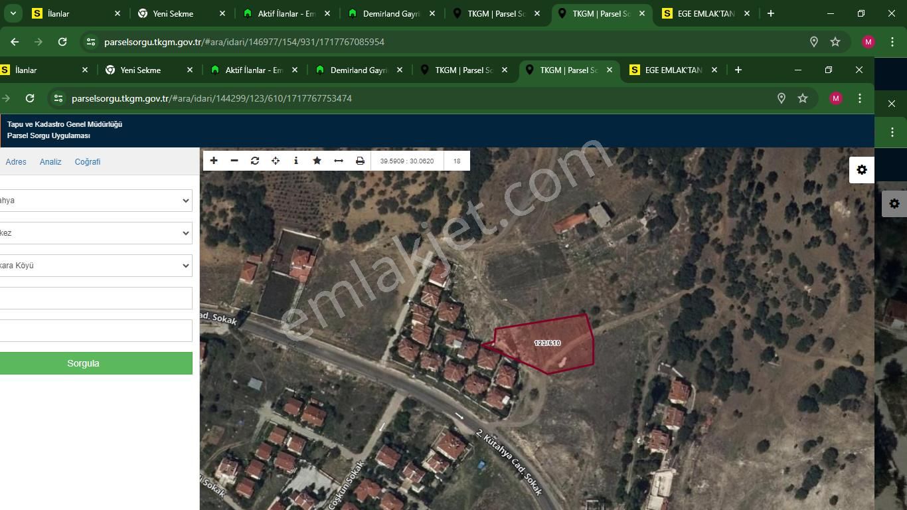Click vertical dots below close in back window
This screenshot has width=907, height=510.
point(892,132)
